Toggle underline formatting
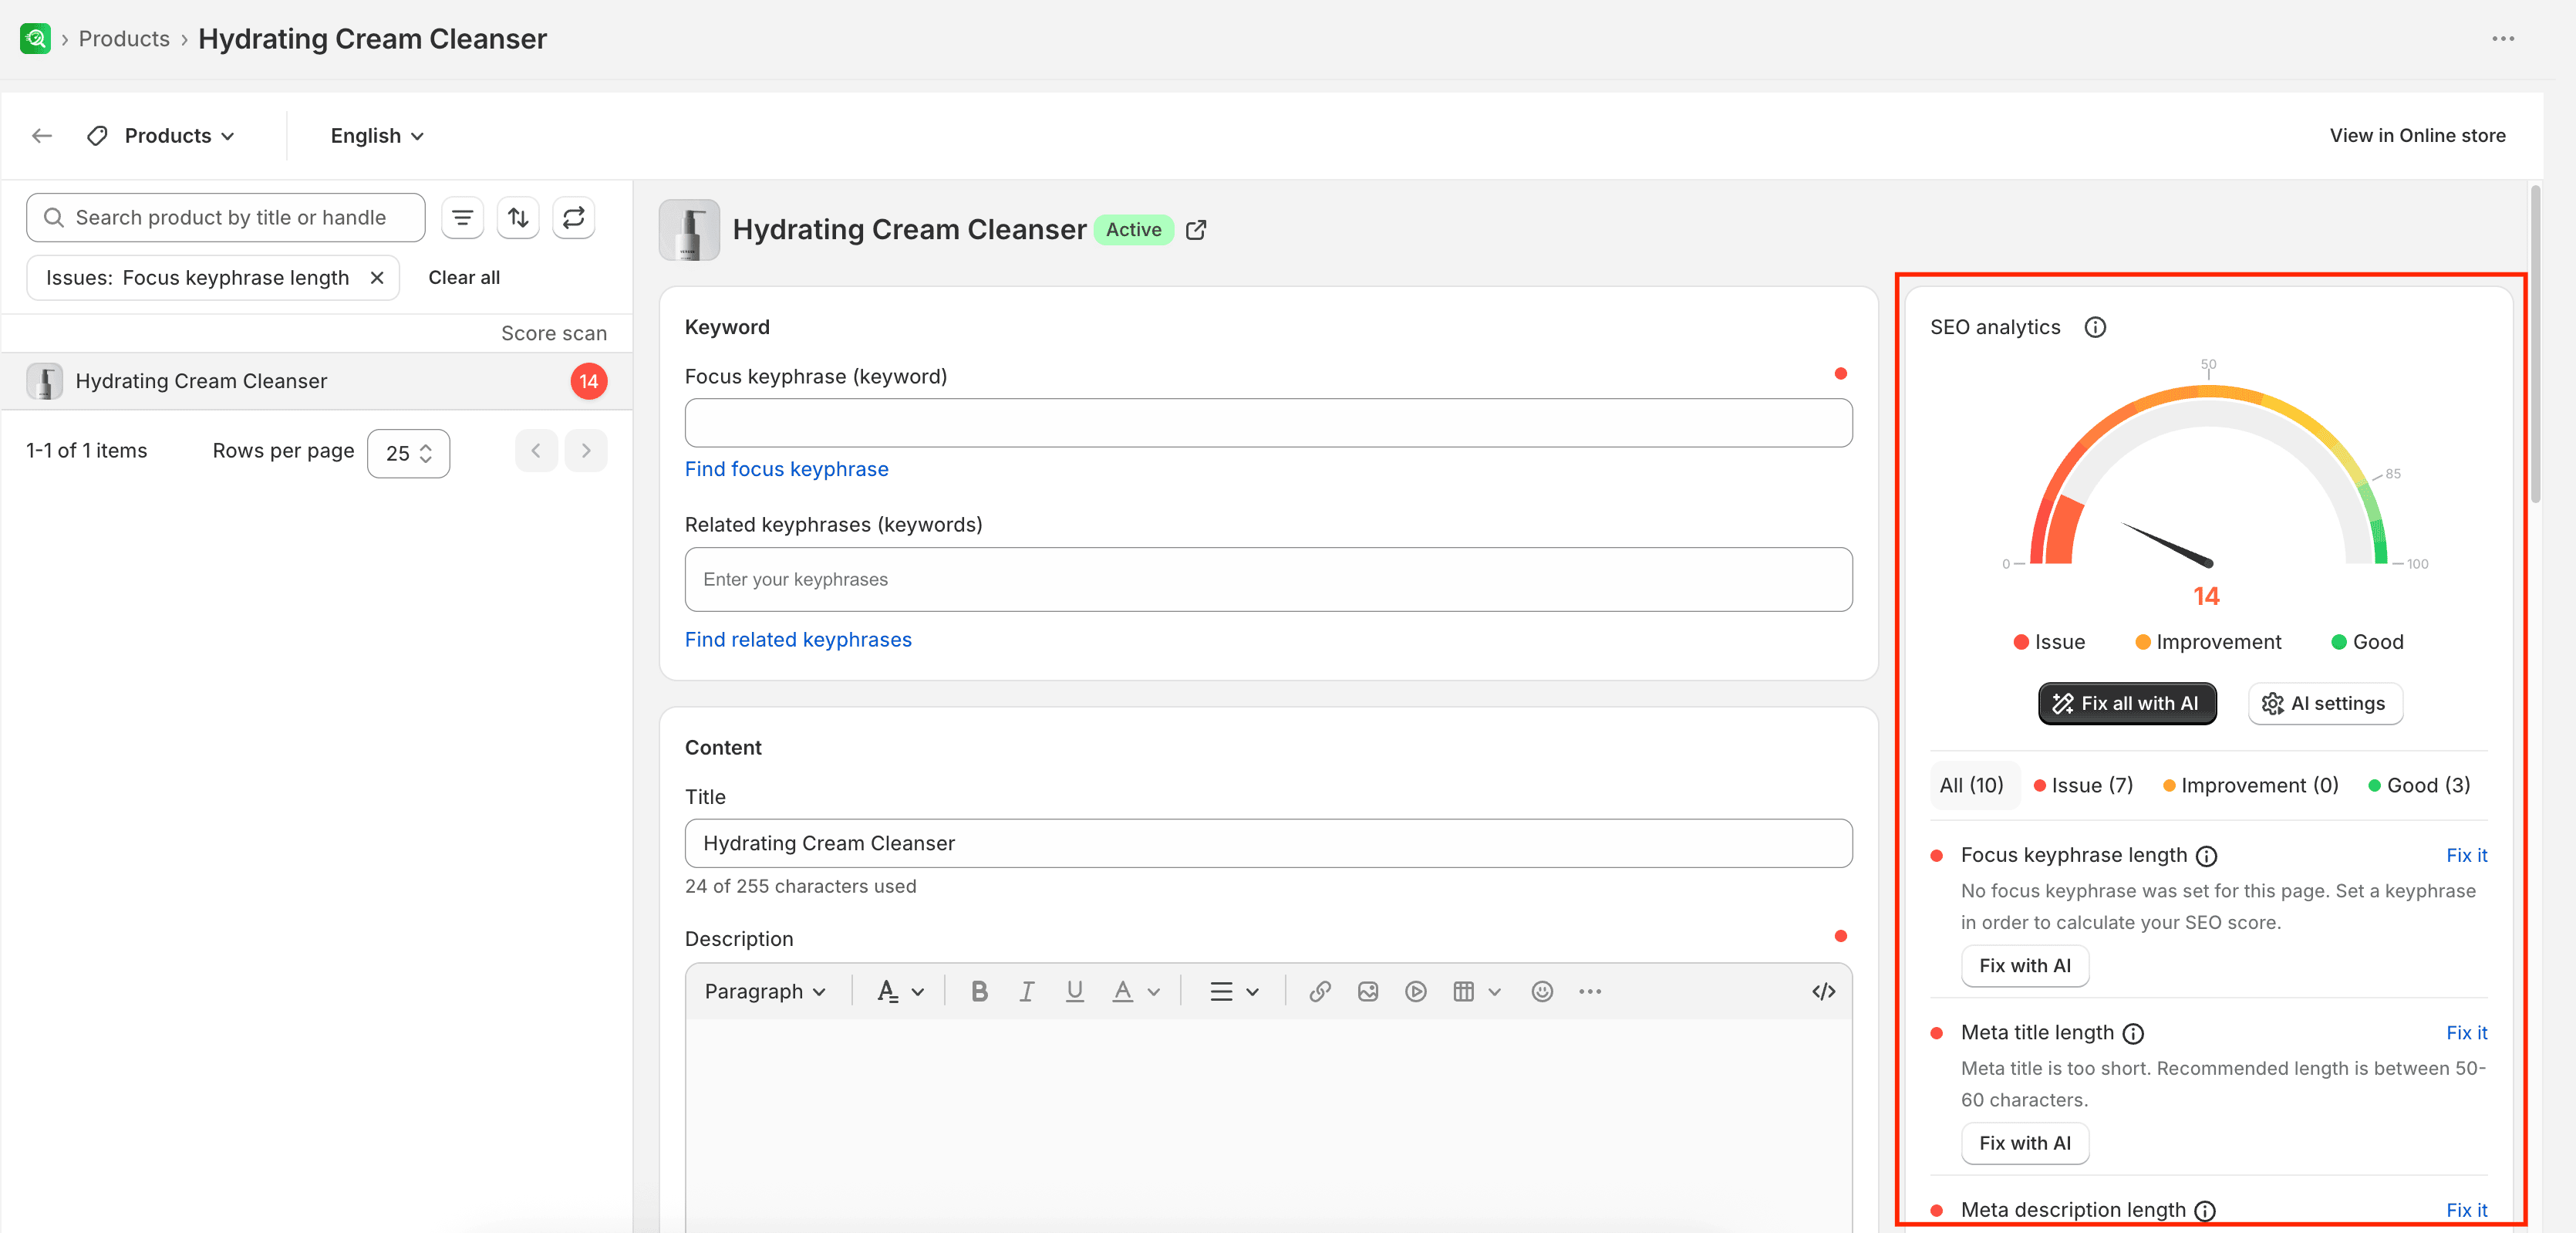The height and width of the screenshot is (1233, 2576). coord(1075,991)
